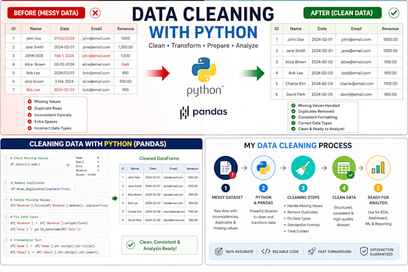Click the # Standardize Text comment
The height and width of the screenshot is (272, 408).
pyautogui.click(x=26, y=240)
